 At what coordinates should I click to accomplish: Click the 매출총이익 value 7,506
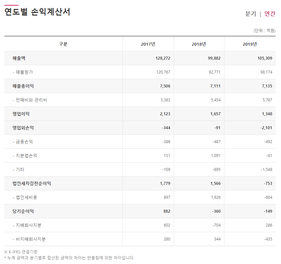165,86
